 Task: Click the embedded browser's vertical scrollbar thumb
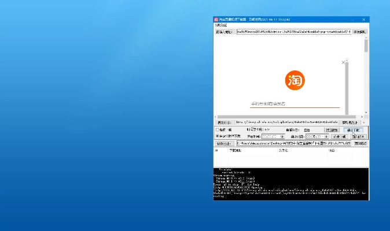366,46
